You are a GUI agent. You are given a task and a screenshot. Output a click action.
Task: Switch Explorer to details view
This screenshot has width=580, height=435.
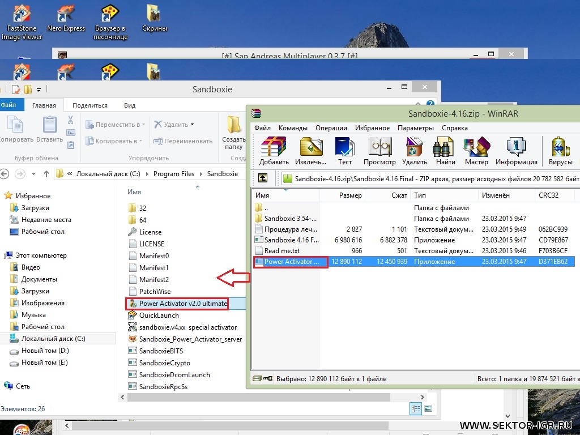tap(416, 409)
